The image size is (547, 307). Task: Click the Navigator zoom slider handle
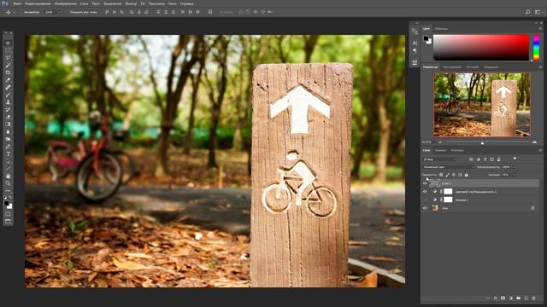click(482, 142)
